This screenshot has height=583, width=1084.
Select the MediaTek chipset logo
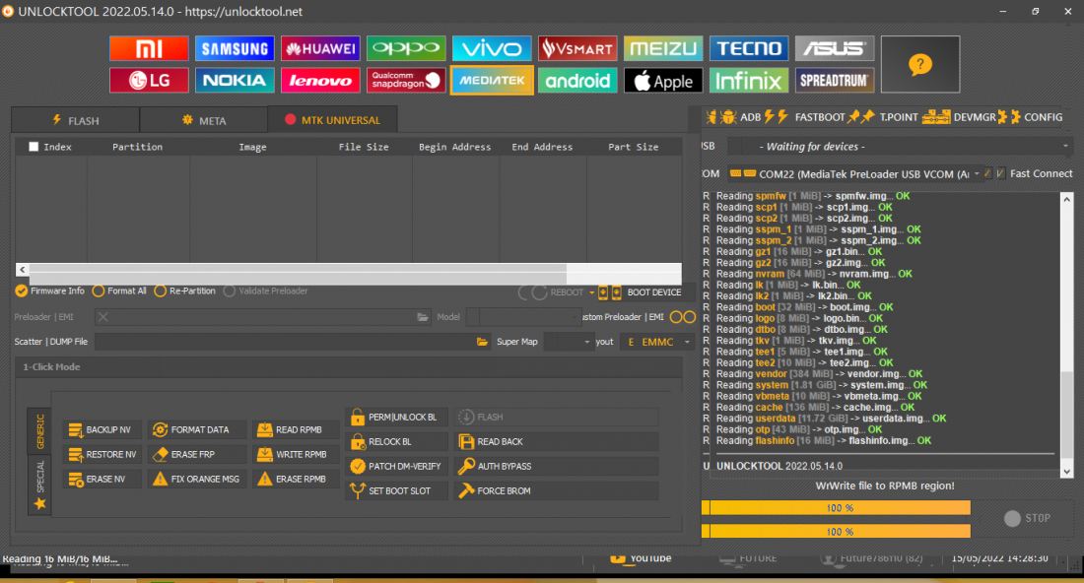[x=492, y=80]
